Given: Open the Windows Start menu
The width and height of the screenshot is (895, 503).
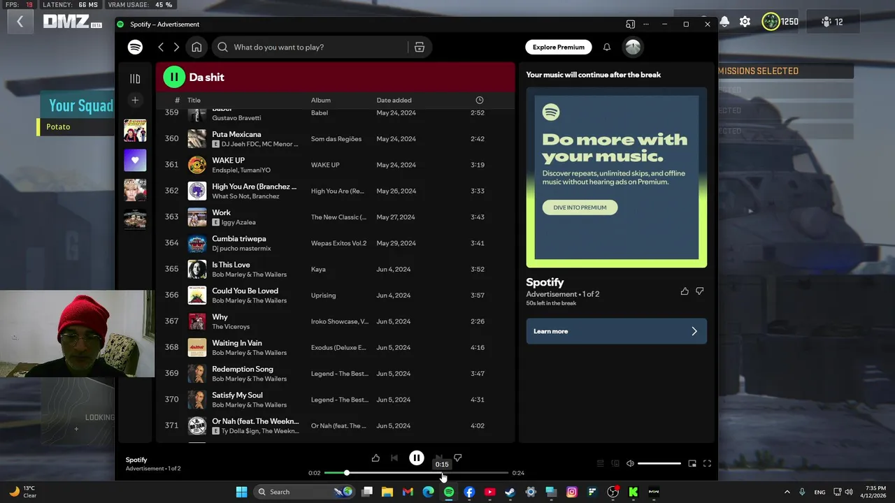Looking at the screenshot, I should point(241,492).
